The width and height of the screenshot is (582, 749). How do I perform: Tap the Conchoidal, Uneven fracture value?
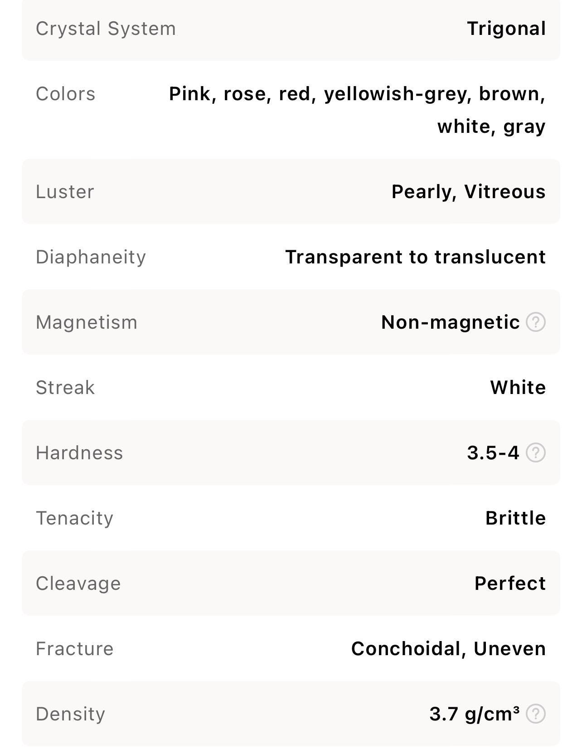coord(449,649)
